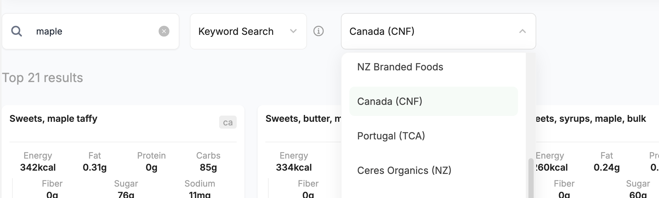Open the Sweets, butter result card
The image size is (659, 198).
[303, 119]
